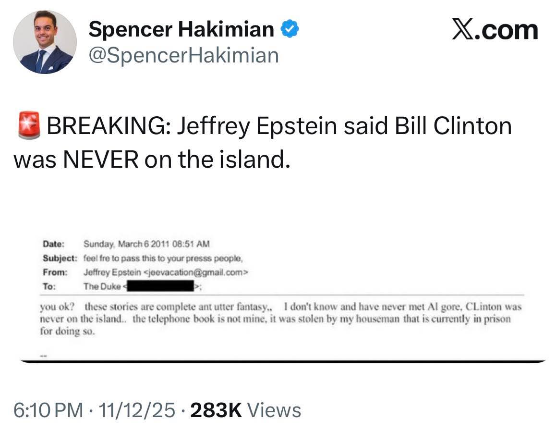The height and width of the screenshot is (432, 556).
Task: Open the embedded email body paragraph
Action: coord(280,319)
